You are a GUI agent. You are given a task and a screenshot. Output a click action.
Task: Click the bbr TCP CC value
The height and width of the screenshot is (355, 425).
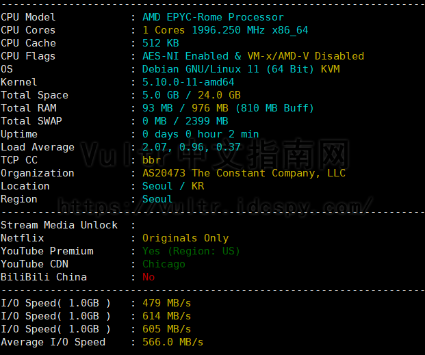click(151, 160)
